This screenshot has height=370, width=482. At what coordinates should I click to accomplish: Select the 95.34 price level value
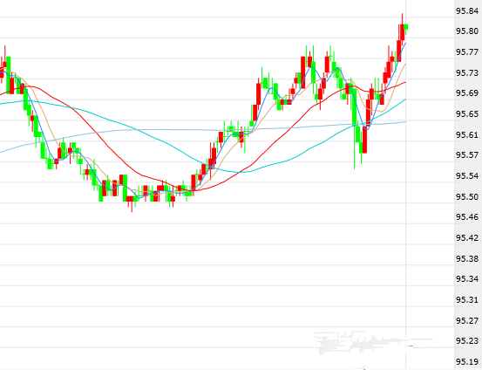pos(467,279)
